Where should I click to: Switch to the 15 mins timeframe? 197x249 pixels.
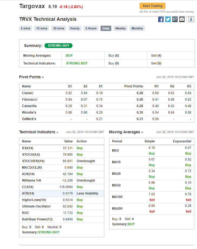coord(42,28)
